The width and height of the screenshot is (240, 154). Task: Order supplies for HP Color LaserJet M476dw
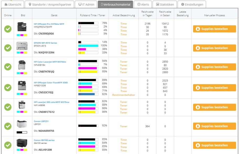pyautogui.click(x=215, y=67)
